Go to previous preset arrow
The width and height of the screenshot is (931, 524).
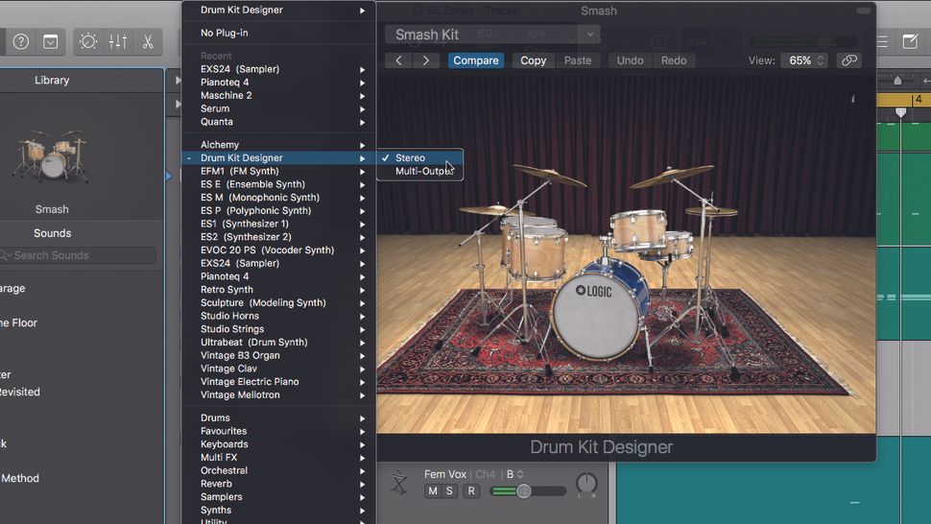pos(399,60)
